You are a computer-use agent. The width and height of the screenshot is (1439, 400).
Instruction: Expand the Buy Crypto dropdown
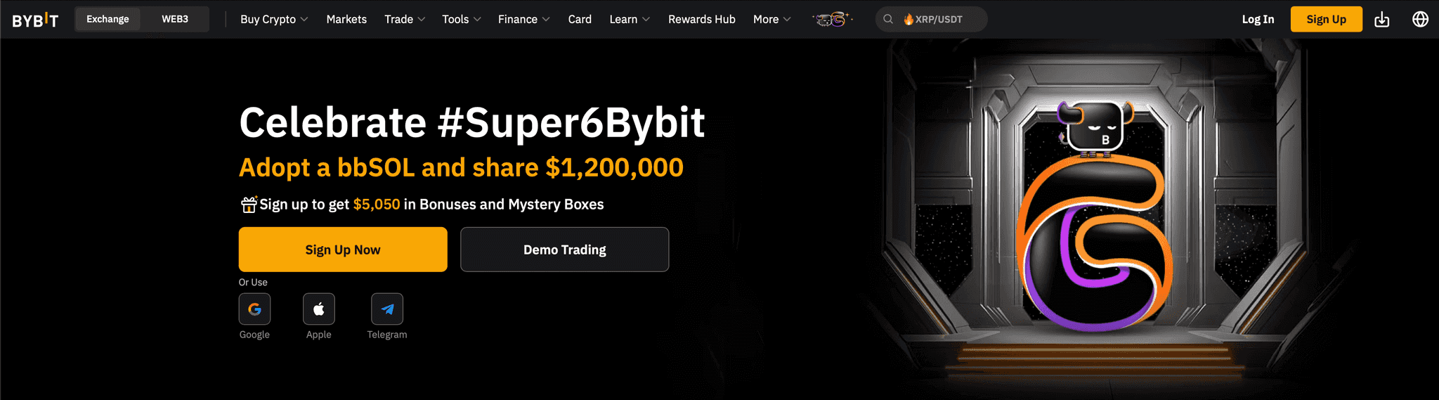coord(274,20)
